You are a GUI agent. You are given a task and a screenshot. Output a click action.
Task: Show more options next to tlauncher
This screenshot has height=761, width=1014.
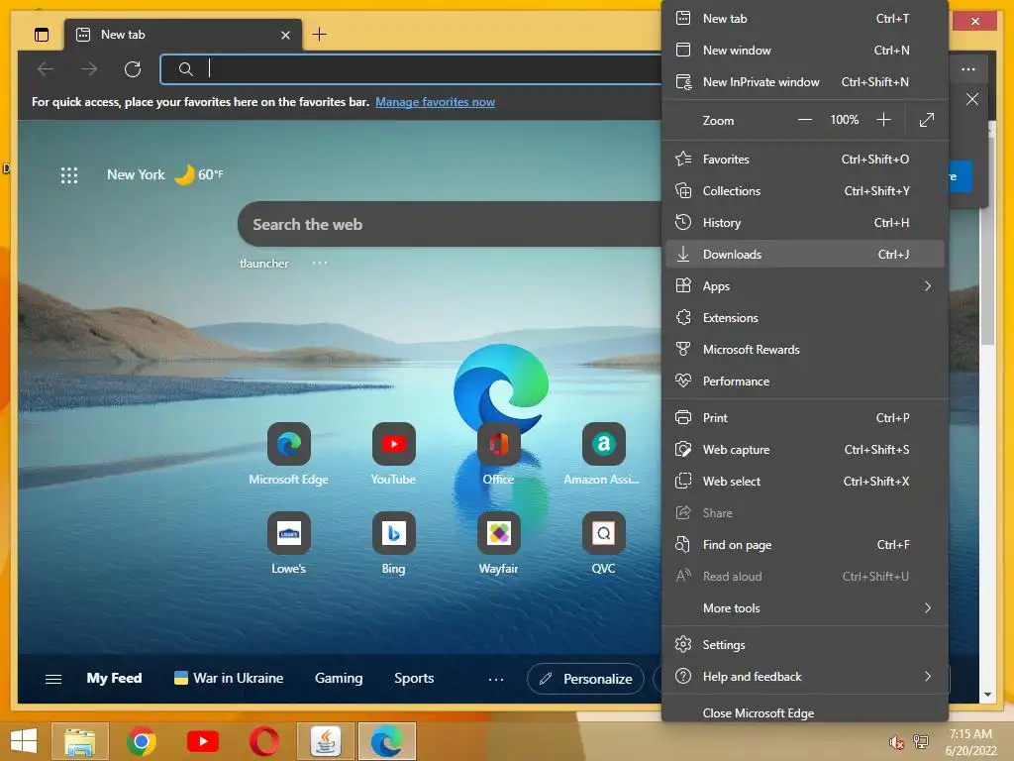tap(320, 263)
